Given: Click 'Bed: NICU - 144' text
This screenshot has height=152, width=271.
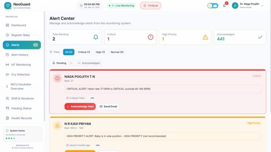Looking at the screenshot, I should point(74,128).
